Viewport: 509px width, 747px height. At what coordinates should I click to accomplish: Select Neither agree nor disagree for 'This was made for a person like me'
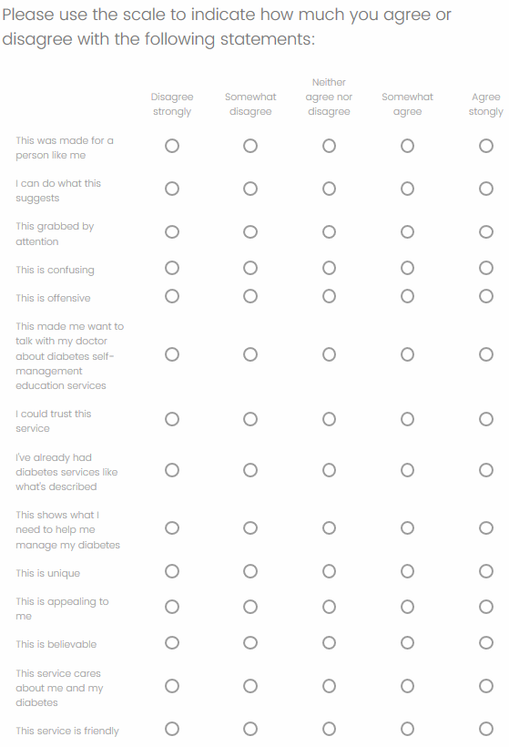329,146
